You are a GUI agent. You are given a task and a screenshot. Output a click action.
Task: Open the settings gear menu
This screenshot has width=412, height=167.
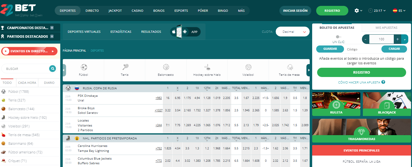[x=357, y=11]
